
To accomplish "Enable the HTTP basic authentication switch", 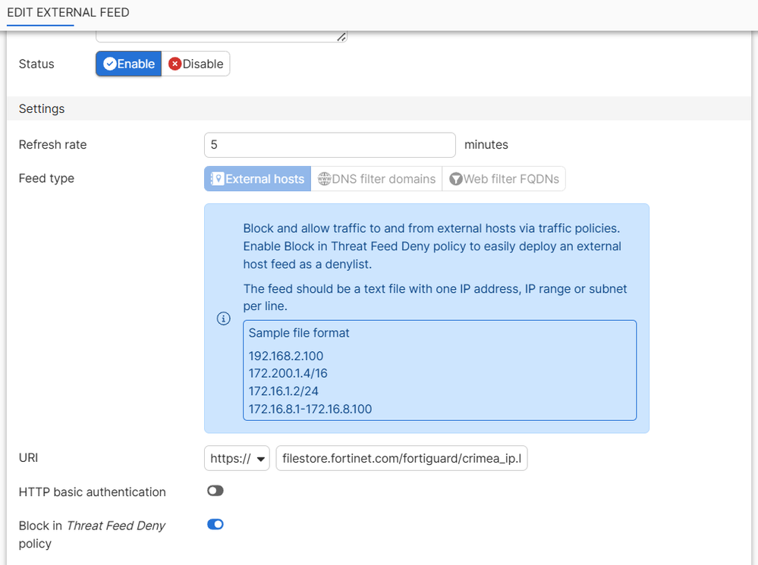I will [x=215, y=491].
